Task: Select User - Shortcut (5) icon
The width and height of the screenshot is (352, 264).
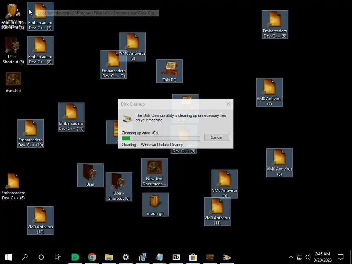Action: point(13,50)
